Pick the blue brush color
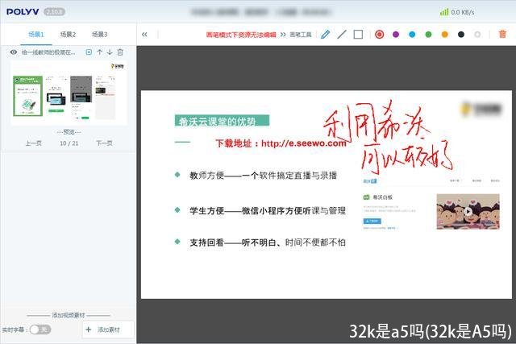The height and width of the screenshot is (344, 516). click(x=412, y=34)
